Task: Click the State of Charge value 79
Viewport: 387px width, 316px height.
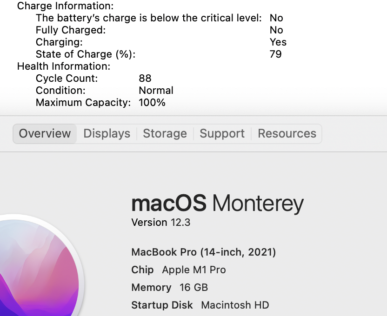Action: tap(275, 54)
